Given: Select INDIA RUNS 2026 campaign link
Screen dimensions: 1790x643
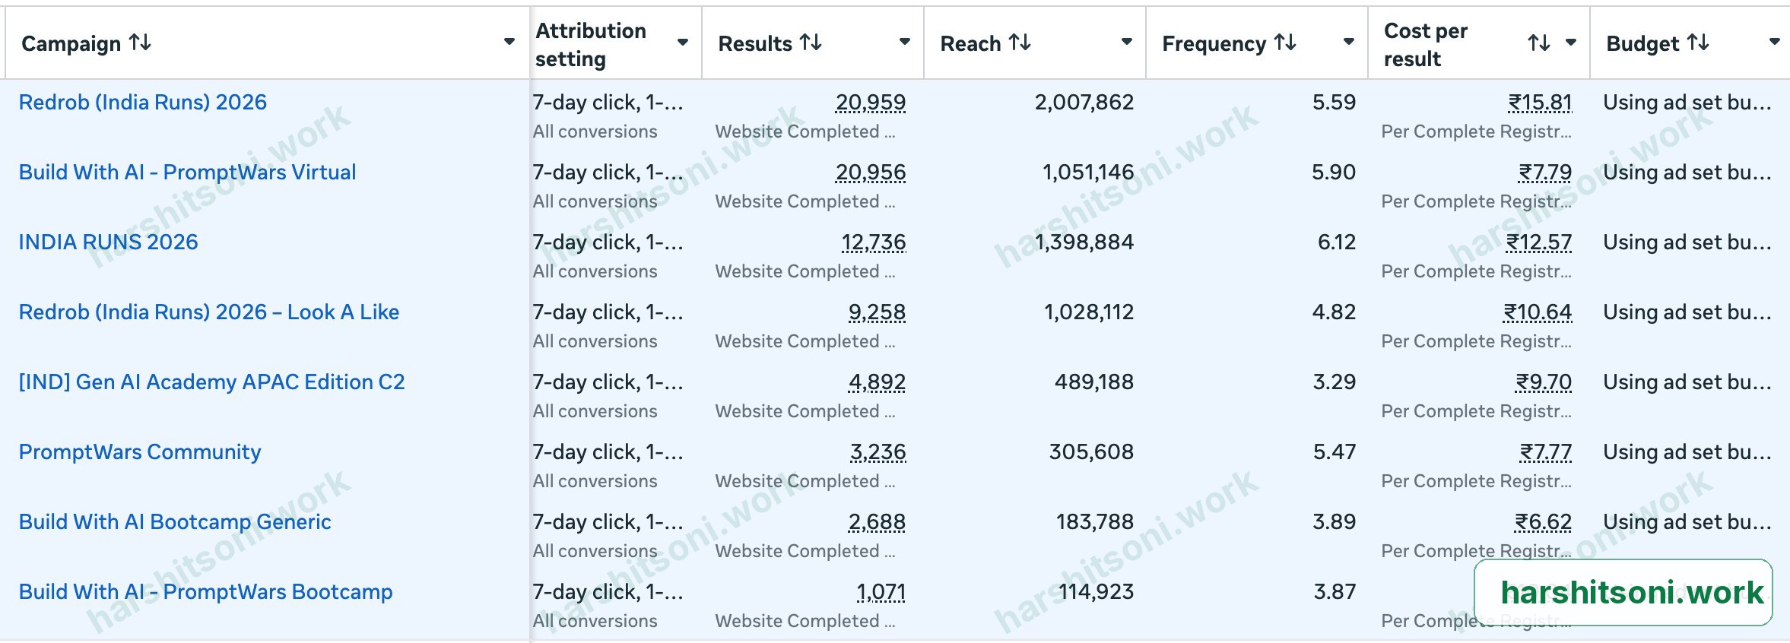Looking at the screenshot, I should click(108, 242).
